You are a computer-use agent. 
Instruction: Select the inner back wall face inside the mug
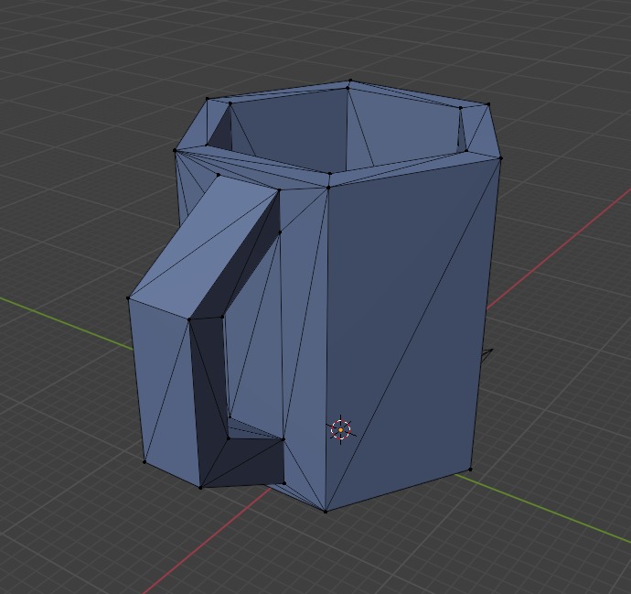click(294, 129)
